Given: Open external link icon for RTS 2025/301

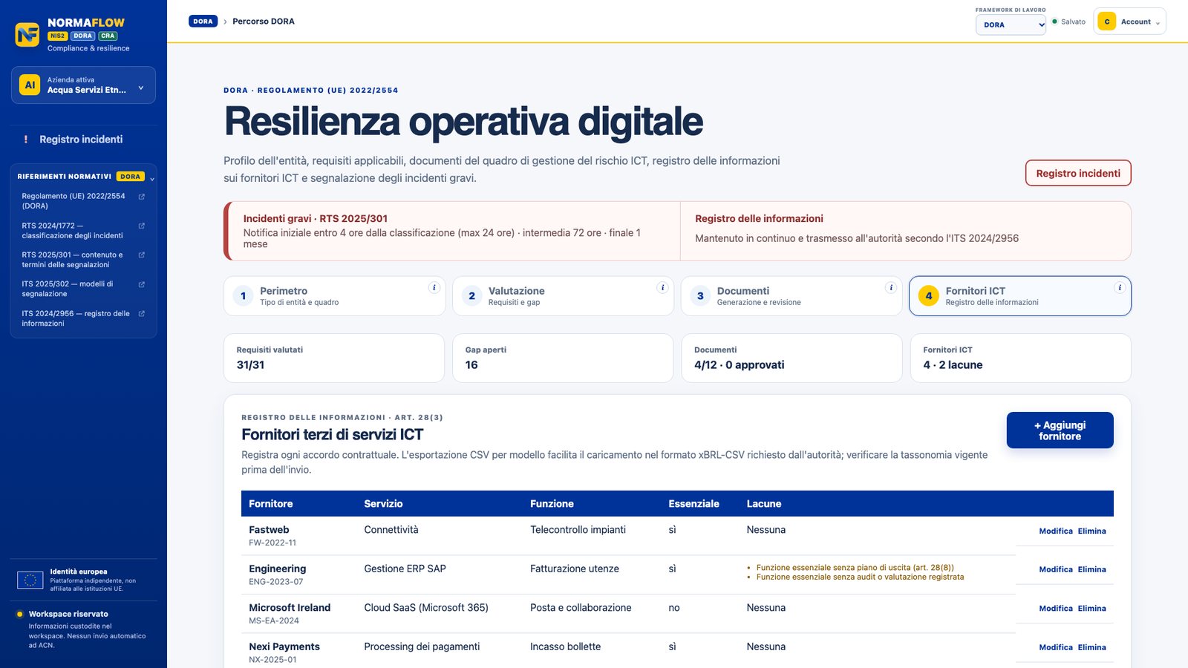Looking at the screenshot, I should coord(142,255).
